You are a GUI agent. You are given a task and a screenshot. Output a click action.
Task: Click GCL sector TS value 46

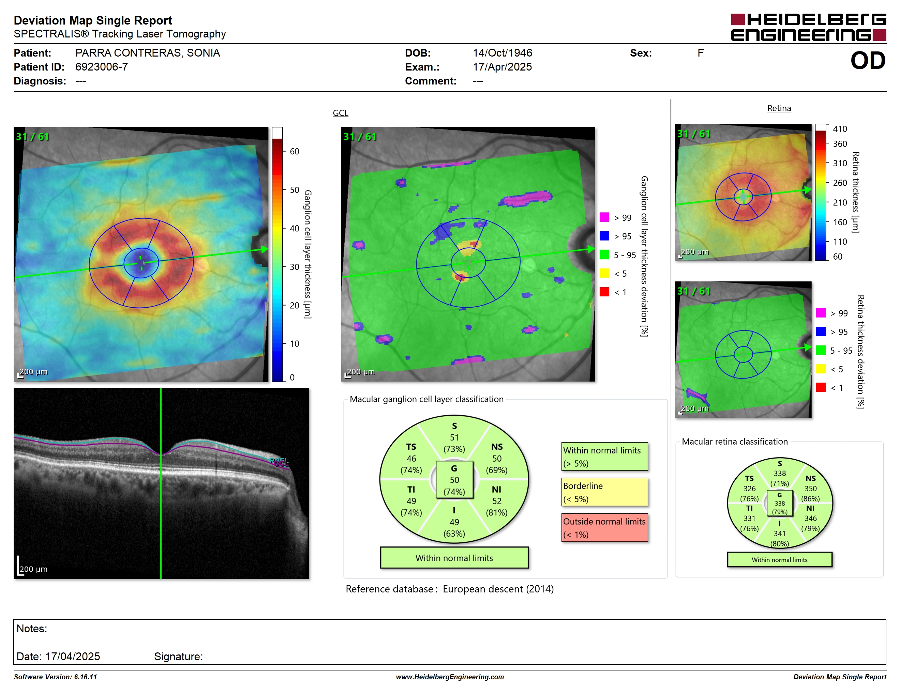[x=411, y=459]
